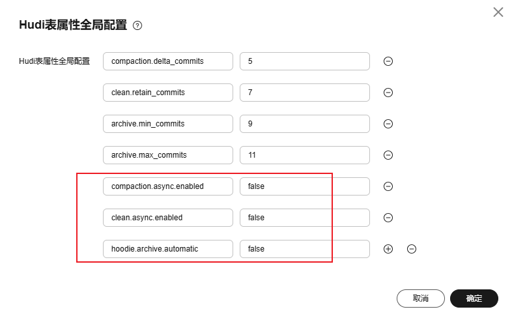This screenshot has width=512, height=320.
Task: Focus the archive.min_commits value field with 9
Action: click(305, 124)
